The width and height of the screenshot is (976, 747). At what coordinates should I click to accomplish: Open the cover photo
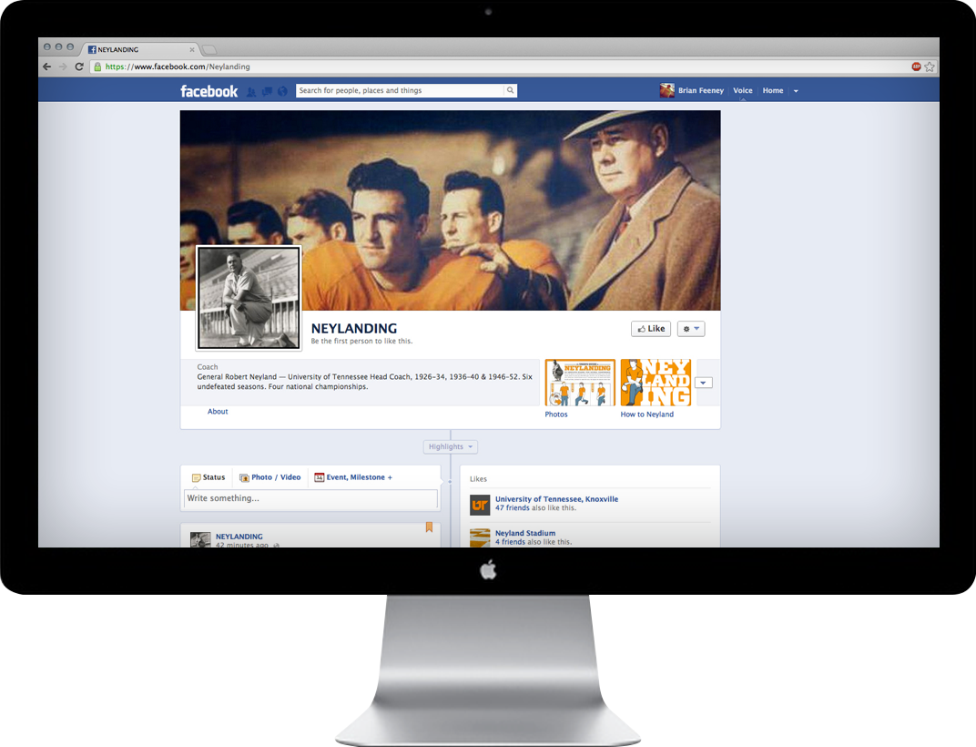(x=450, y=210)
